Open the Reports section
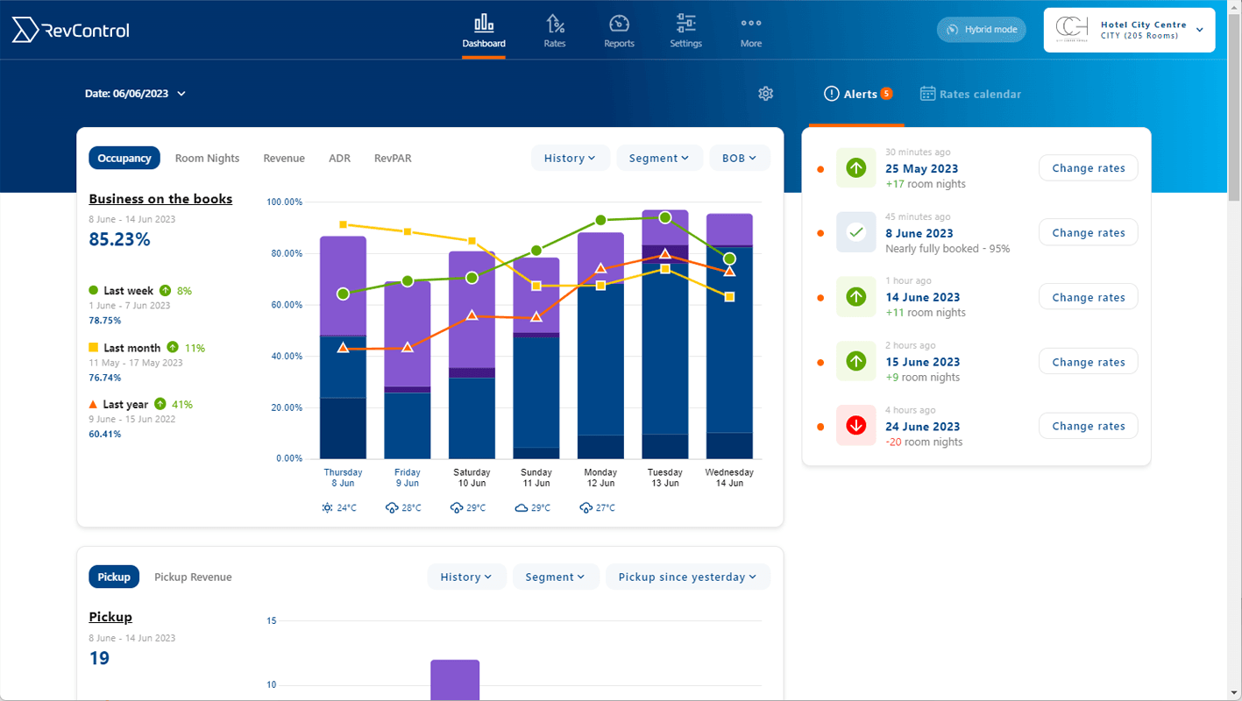This screenshot has width=1242, height=701. point(619,31)
